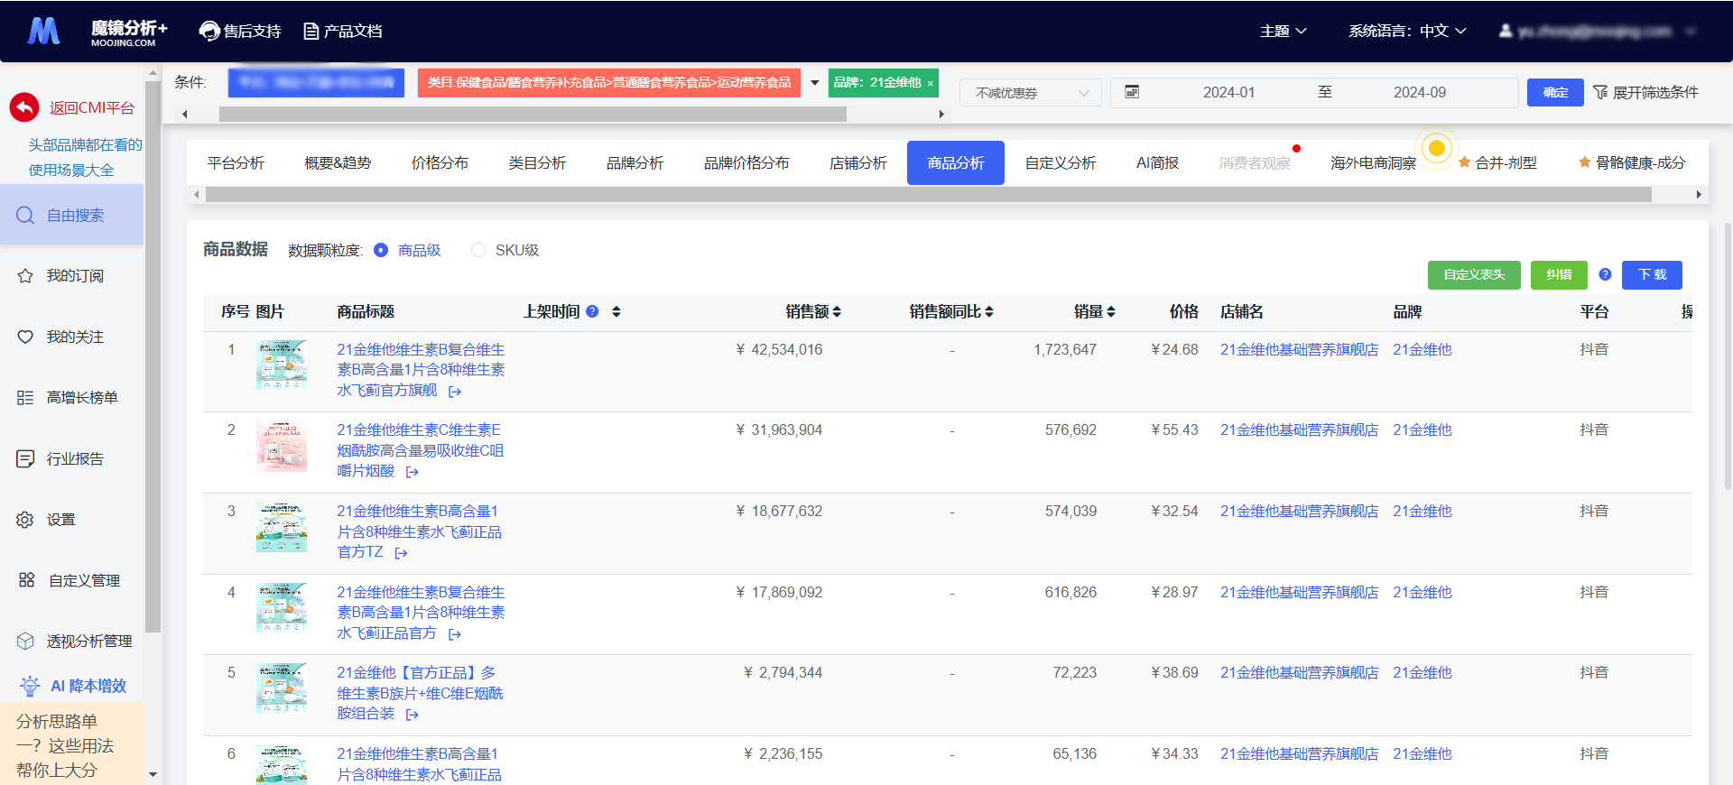Click product thumbnail in row 2

click(x=282, y=447)
